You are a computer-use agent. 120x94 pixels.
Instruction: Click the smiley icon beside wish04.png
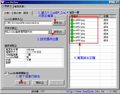72,34
